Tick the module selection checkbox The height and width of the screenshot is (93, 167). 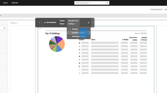point(40,28)
